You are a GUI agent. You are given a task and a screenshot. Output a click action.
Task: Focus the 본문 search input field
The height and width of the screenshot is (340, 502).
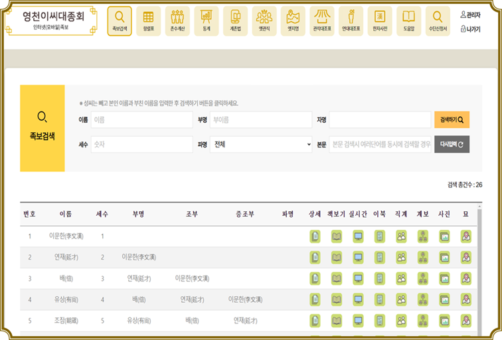pos(380,144)
